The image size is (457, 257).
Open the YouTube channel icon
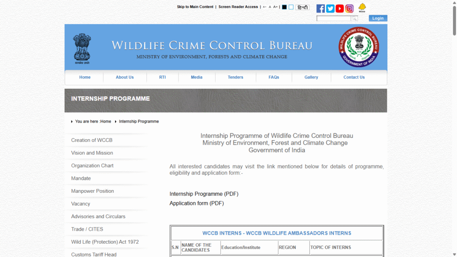coord(340,8)
